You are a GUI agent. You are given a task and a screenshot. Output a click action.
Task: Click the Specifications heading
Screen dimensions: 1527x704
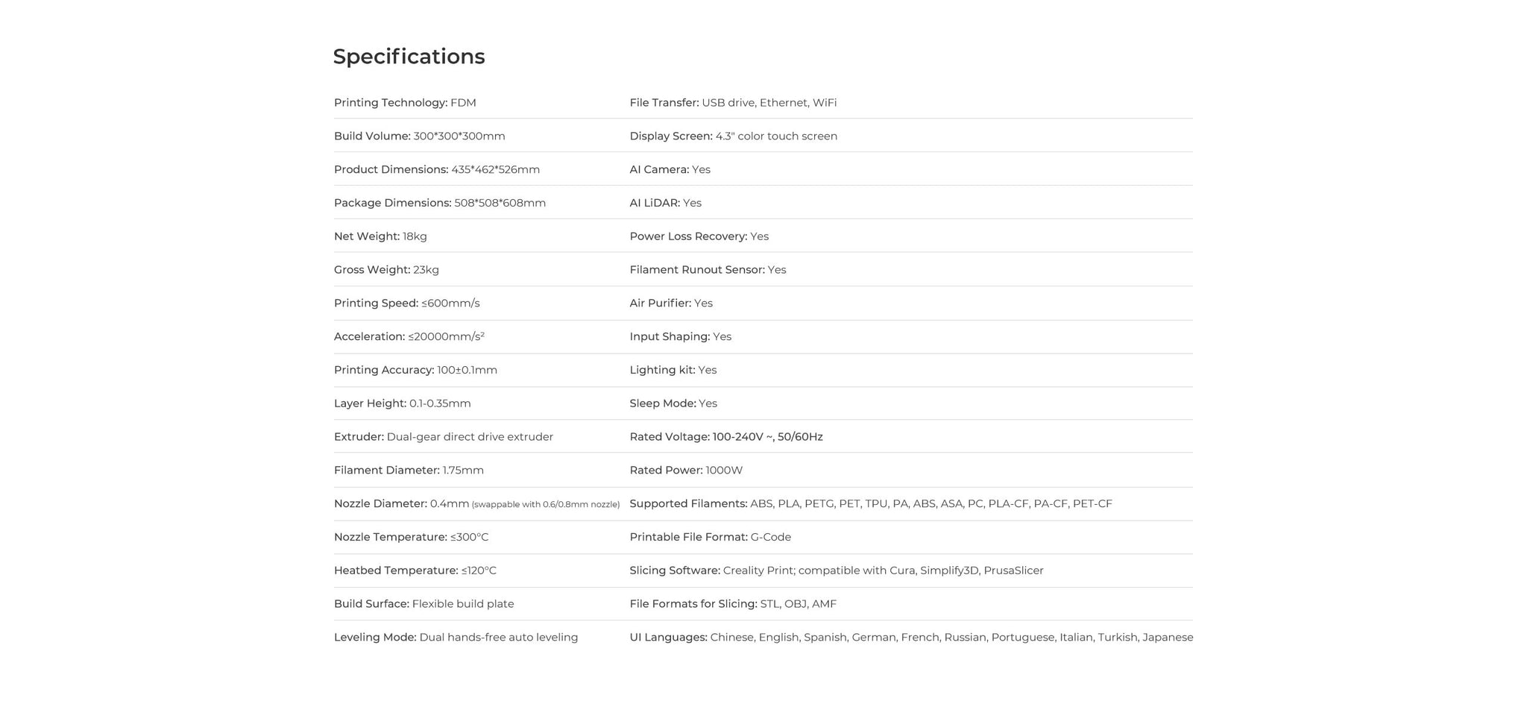click(x=409, y=57)
